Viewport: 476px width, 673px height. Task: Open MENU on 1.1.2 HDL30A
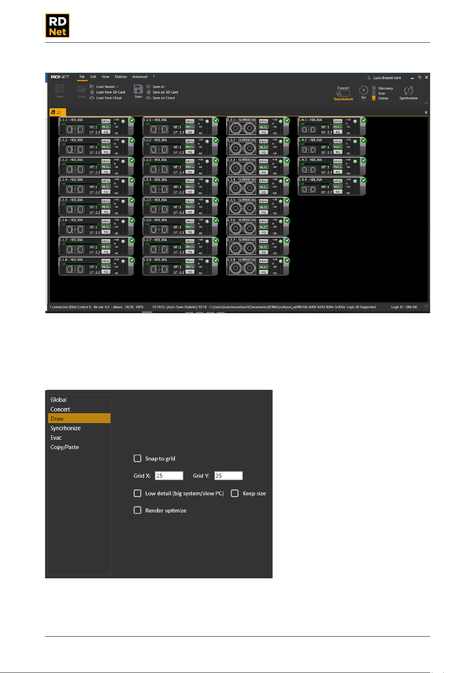[x=106, y=141]
